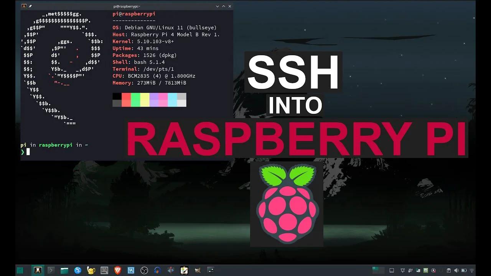Select the pi@raspberrypi title bar tab

[x=127, y=6]
